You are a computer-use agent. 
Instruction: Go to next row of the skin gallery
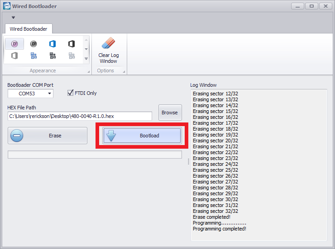(x=86, y=49)
